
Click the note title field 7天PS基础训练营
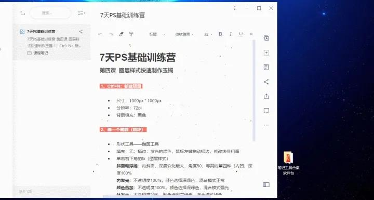[123, 15]
